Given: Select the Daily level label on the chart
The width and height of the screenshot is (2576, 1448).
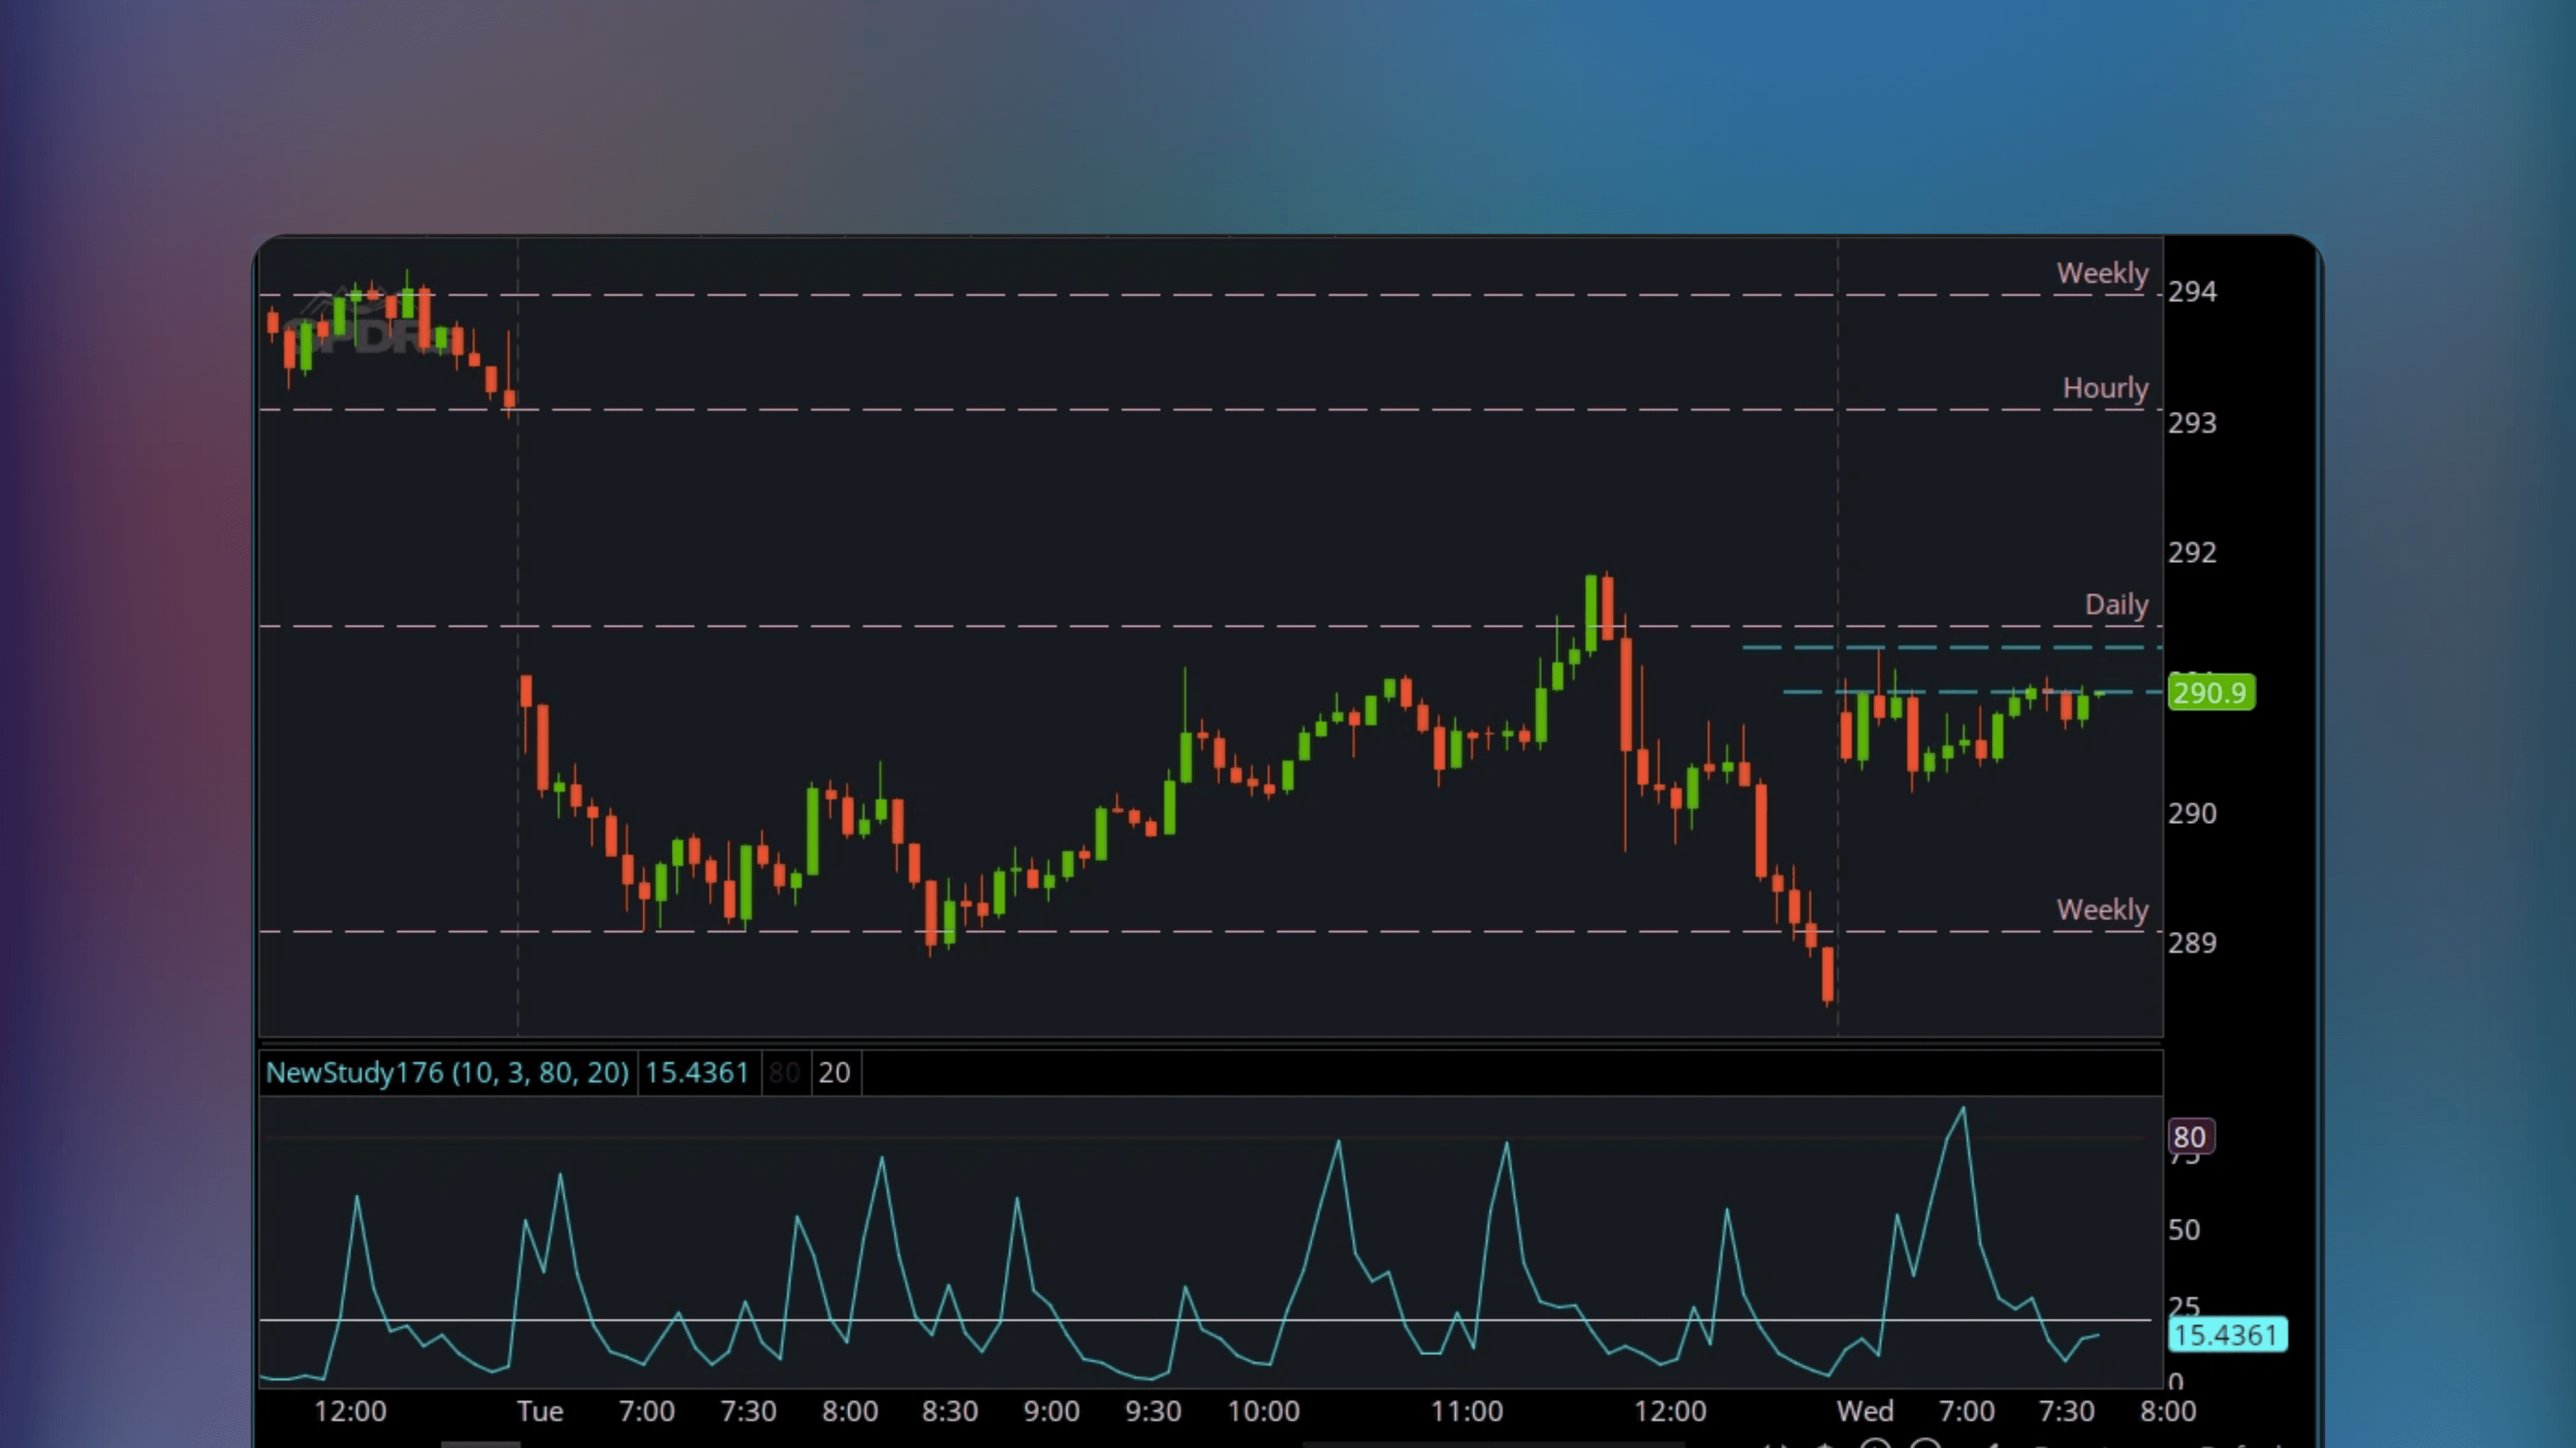Looking at the screenshot, I should [x=2117, y=604].
